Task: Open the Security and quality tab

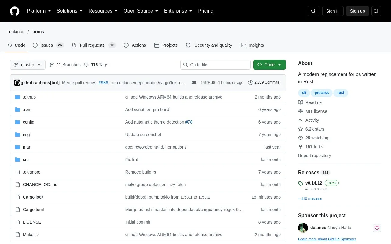Action: tap(209, 45)
